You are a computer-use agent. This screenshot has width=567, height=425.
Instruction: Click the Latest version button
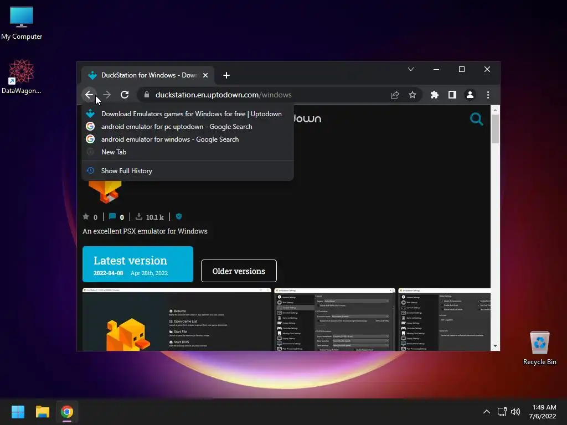click(138, 264)
